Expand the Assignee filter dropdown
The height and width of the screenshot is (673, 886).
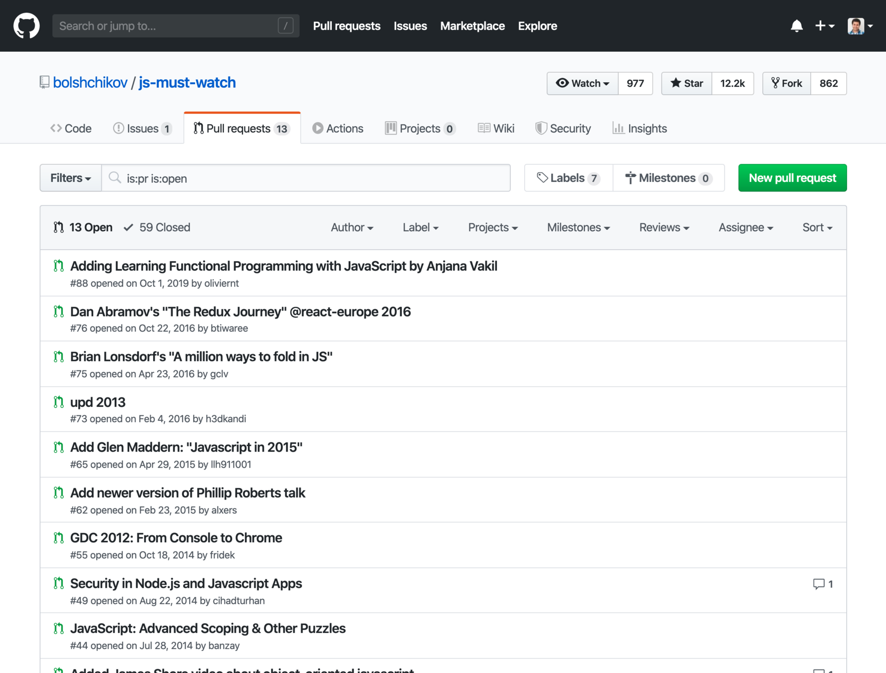(x=746, y=227)
